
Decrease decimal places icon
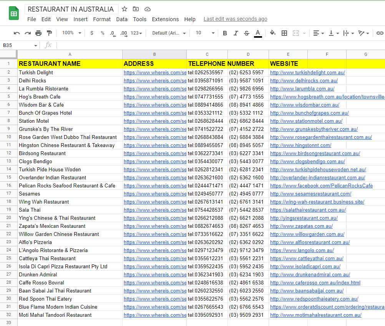pos(113,33)
